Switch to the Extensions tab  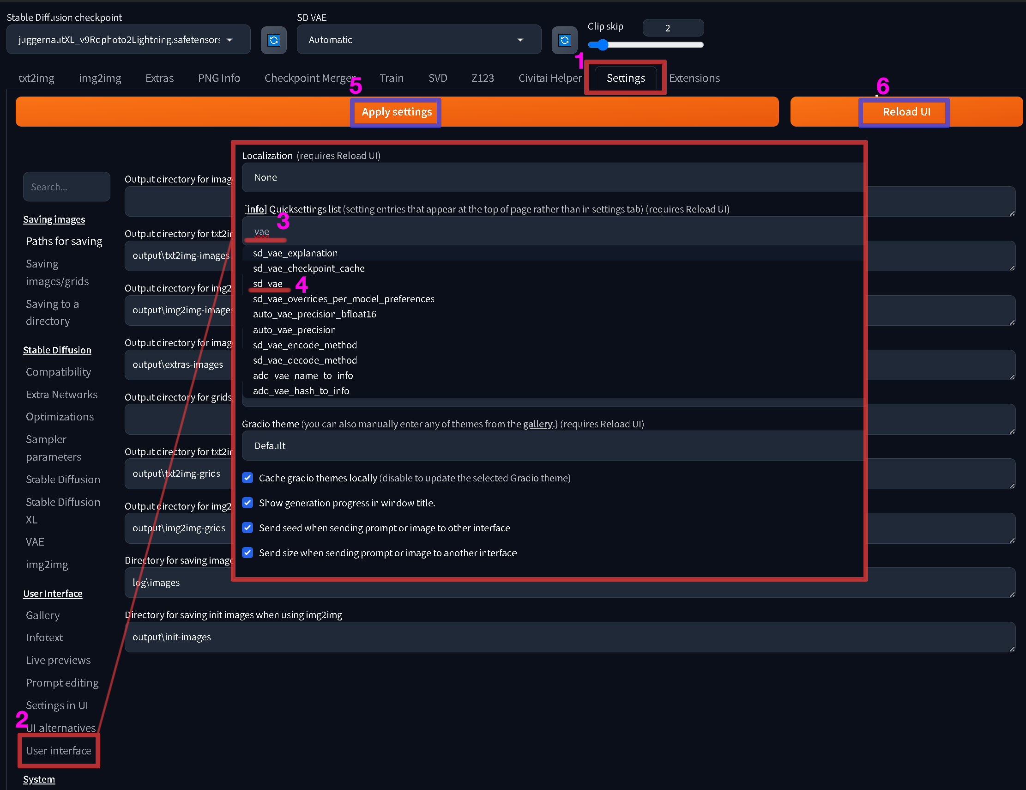click(x=694, y=78)
